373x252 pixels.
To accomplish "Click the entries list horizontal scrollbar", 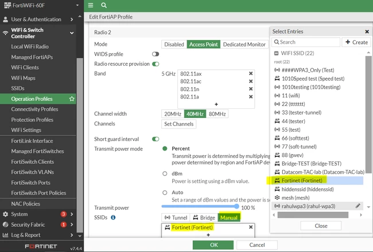I will tap(313, 215).
